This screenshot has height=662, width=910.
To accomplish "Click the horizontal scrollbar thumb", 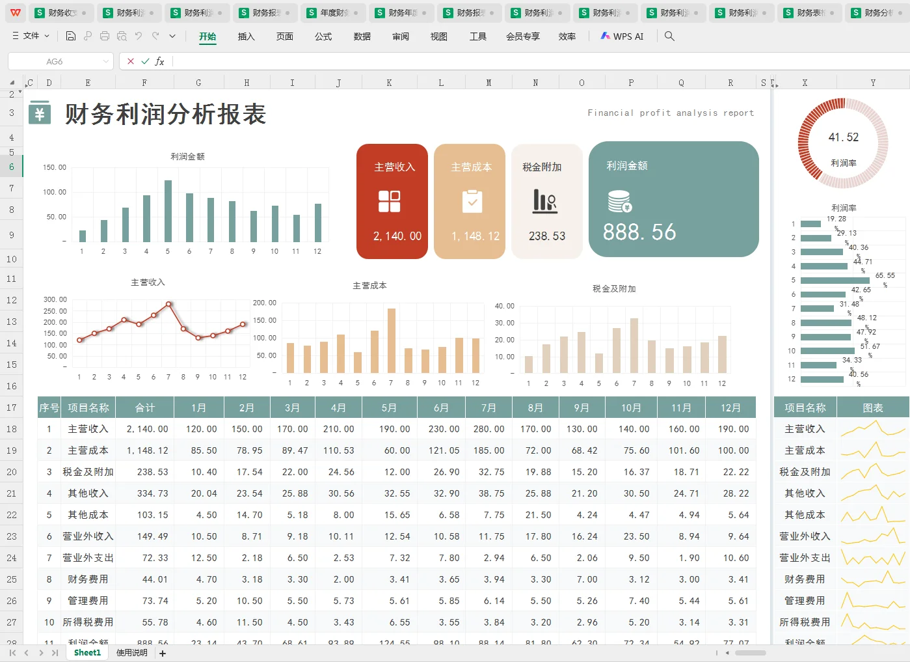I will [751, 652].
